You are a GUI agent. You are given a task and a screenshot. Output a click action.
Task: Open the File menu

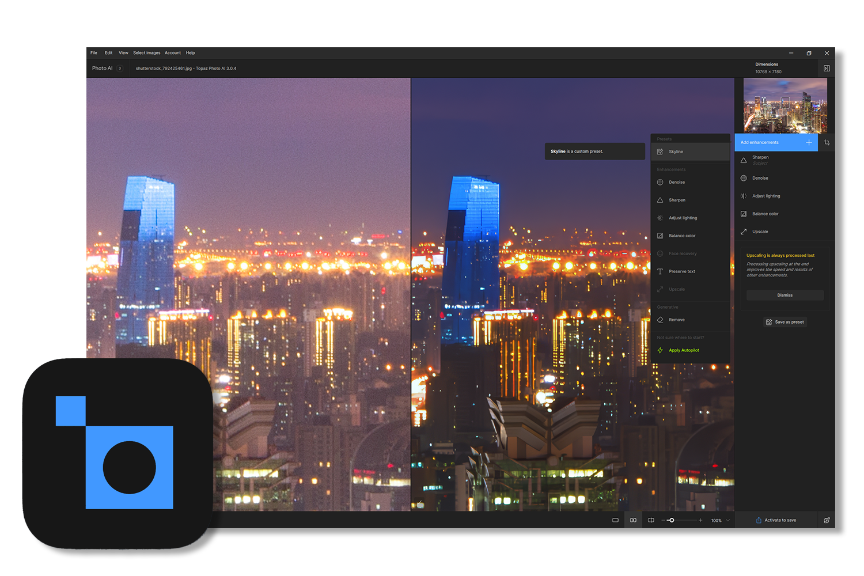point(94,52)
